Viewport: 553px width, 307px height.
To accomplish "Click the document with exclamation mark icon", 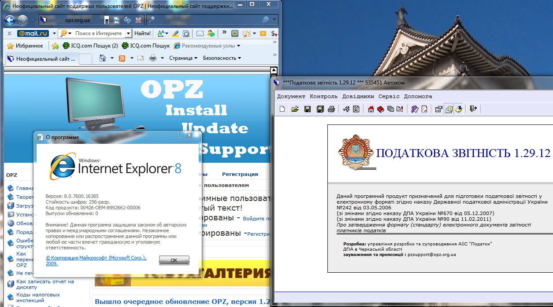I will [400, 109].
